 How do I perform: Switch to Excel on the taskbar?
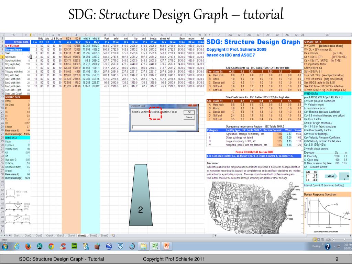(155, 246)
